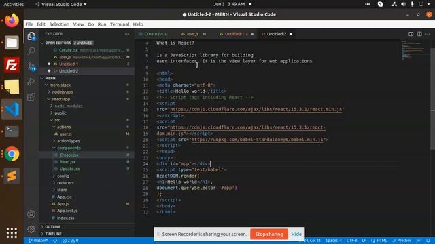Open the Extensions view

(x=31, y=97)
